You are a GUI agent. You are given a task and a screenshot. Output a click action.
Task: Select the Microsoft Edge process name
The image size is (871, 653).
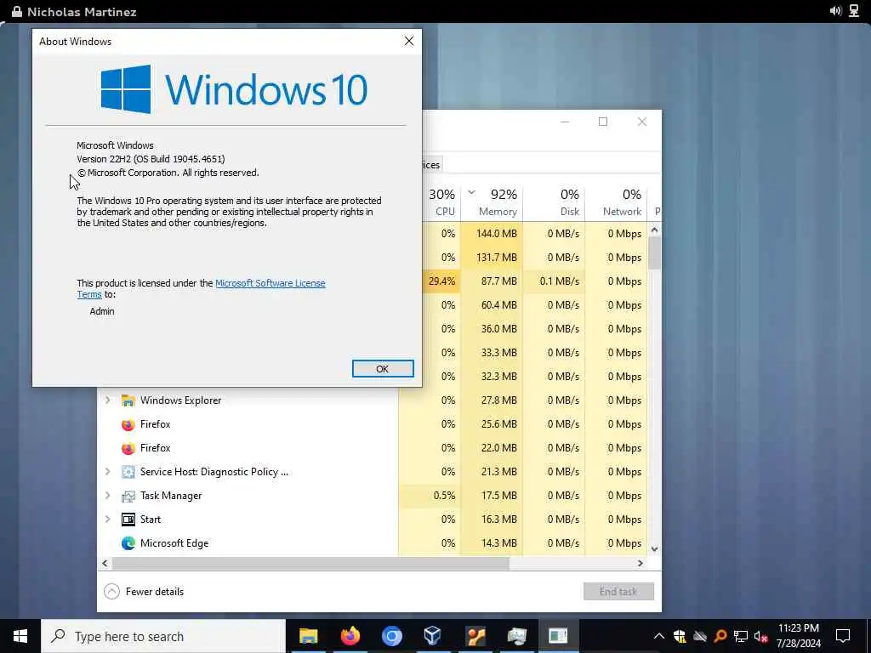(x=174, y=543)
